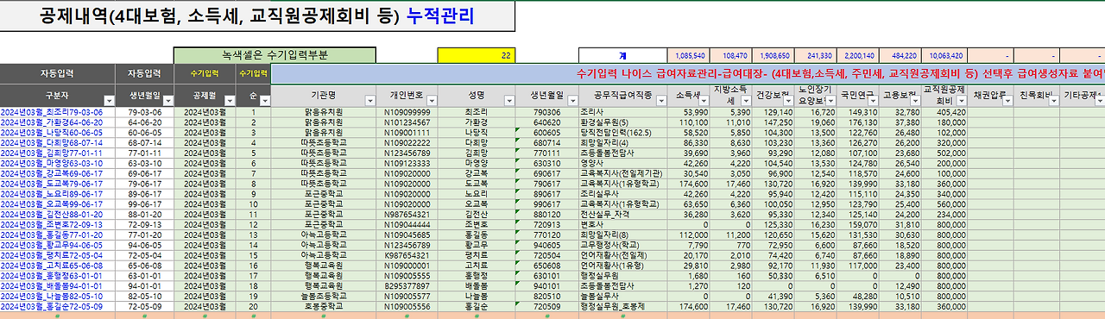The image size is (1105, 319).
Task: Select the total cell 484,220
Action: click(x=900, y=55)
